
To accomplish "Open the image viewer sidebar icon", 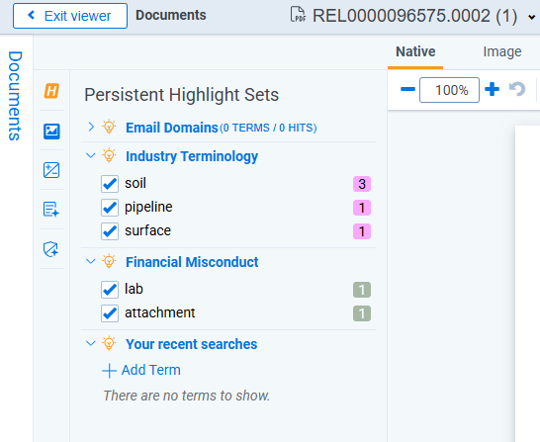I will 51,132.
